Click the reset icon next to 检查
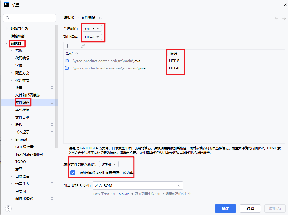Viewport: 288px width, 215px height. tap(52, 88)
